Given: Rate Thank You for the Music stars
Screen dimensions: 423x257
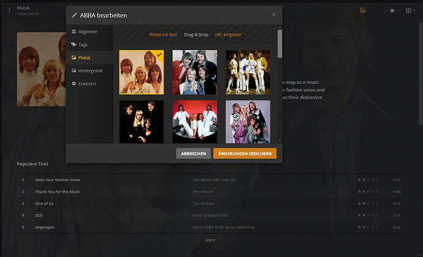Looking at the screenshot, I should pyautogui.click(x=368, y=192).
